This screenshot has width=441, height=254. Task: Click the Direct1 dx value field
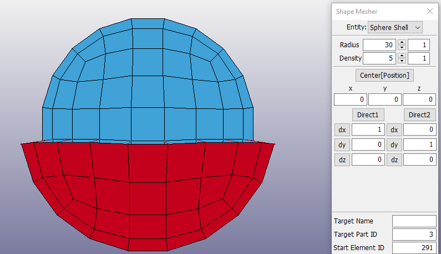point(368,130)
